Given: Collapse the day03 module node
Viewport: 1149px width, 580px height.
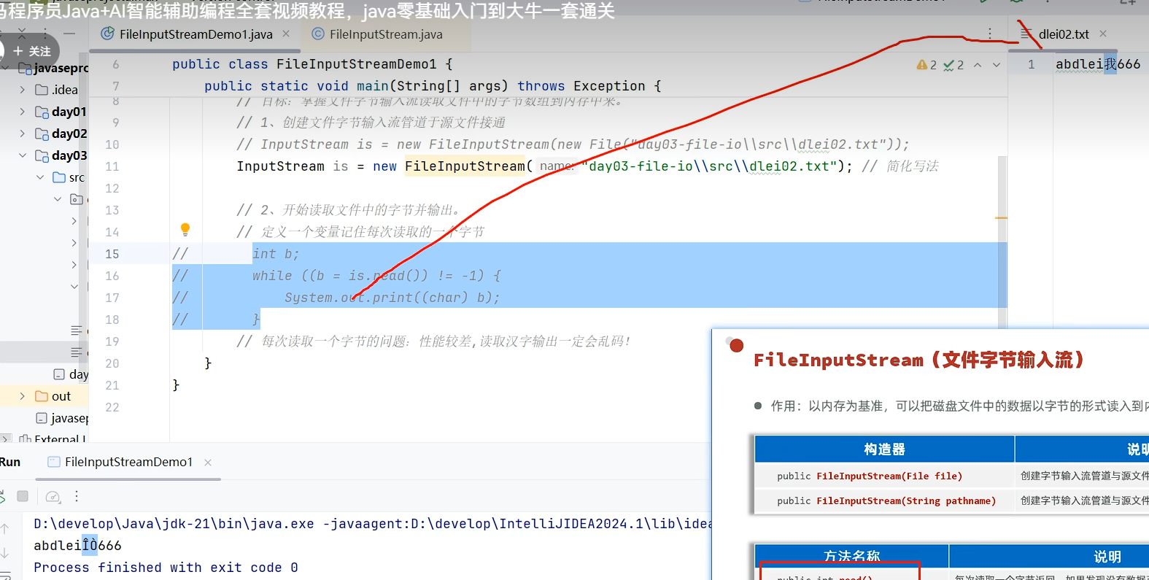Looking at the screenshot, I should tap(22, 155).
